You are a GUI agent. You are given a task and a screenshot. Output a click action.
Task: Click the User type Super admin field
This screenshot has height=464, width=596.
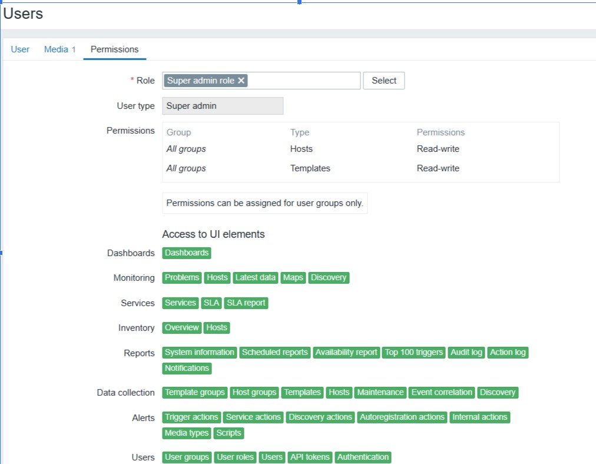pyautogui.click(x=223, y=106)
